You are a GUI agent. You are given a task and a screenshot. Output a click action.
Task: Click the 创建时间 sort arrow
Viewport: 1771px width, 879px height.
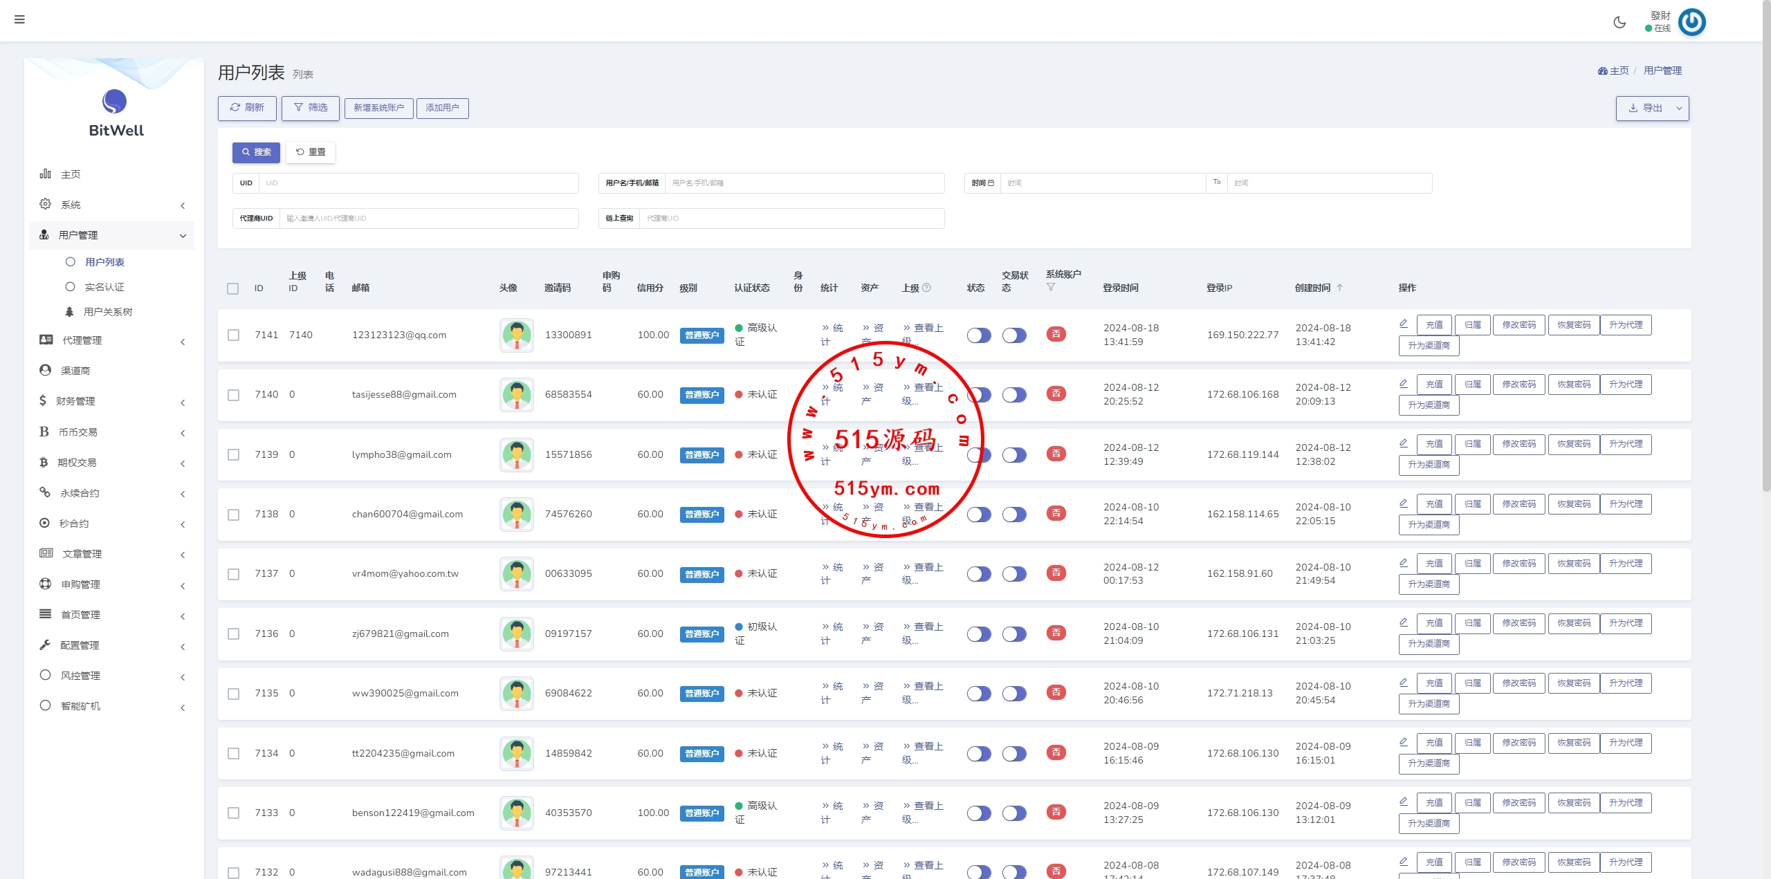point(1339,288)
